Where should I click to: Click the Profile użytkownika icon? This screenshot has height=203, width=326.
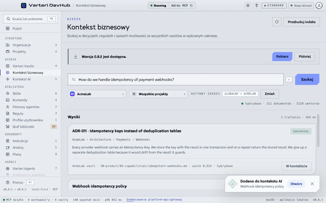[x=8, y=120]
